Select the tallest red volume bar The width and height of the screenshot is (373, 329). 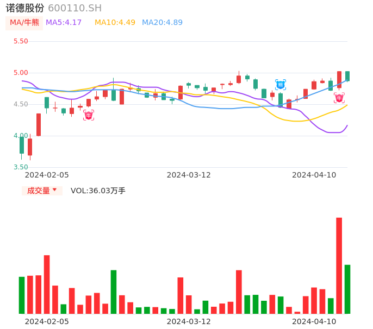[339, 265]
